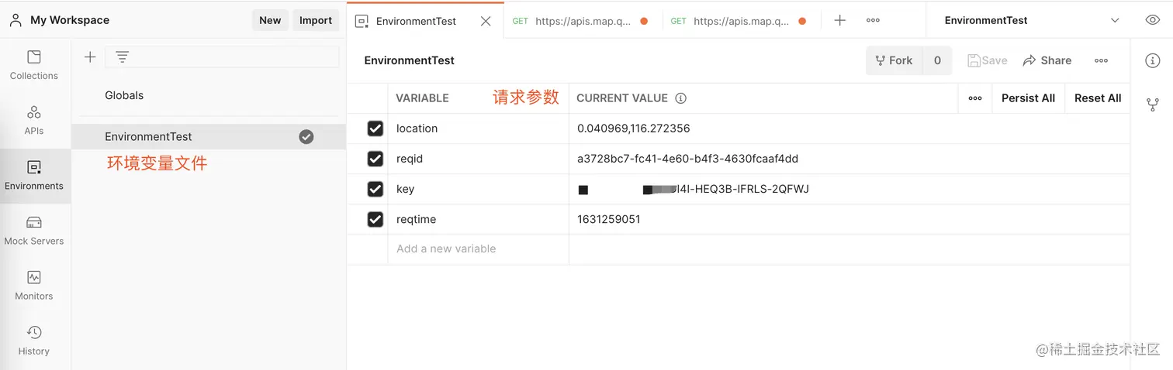This screenshot has height=370, width=1173.
Task: Click the EnvironmentTest title heading
Action: pos(410,60)
